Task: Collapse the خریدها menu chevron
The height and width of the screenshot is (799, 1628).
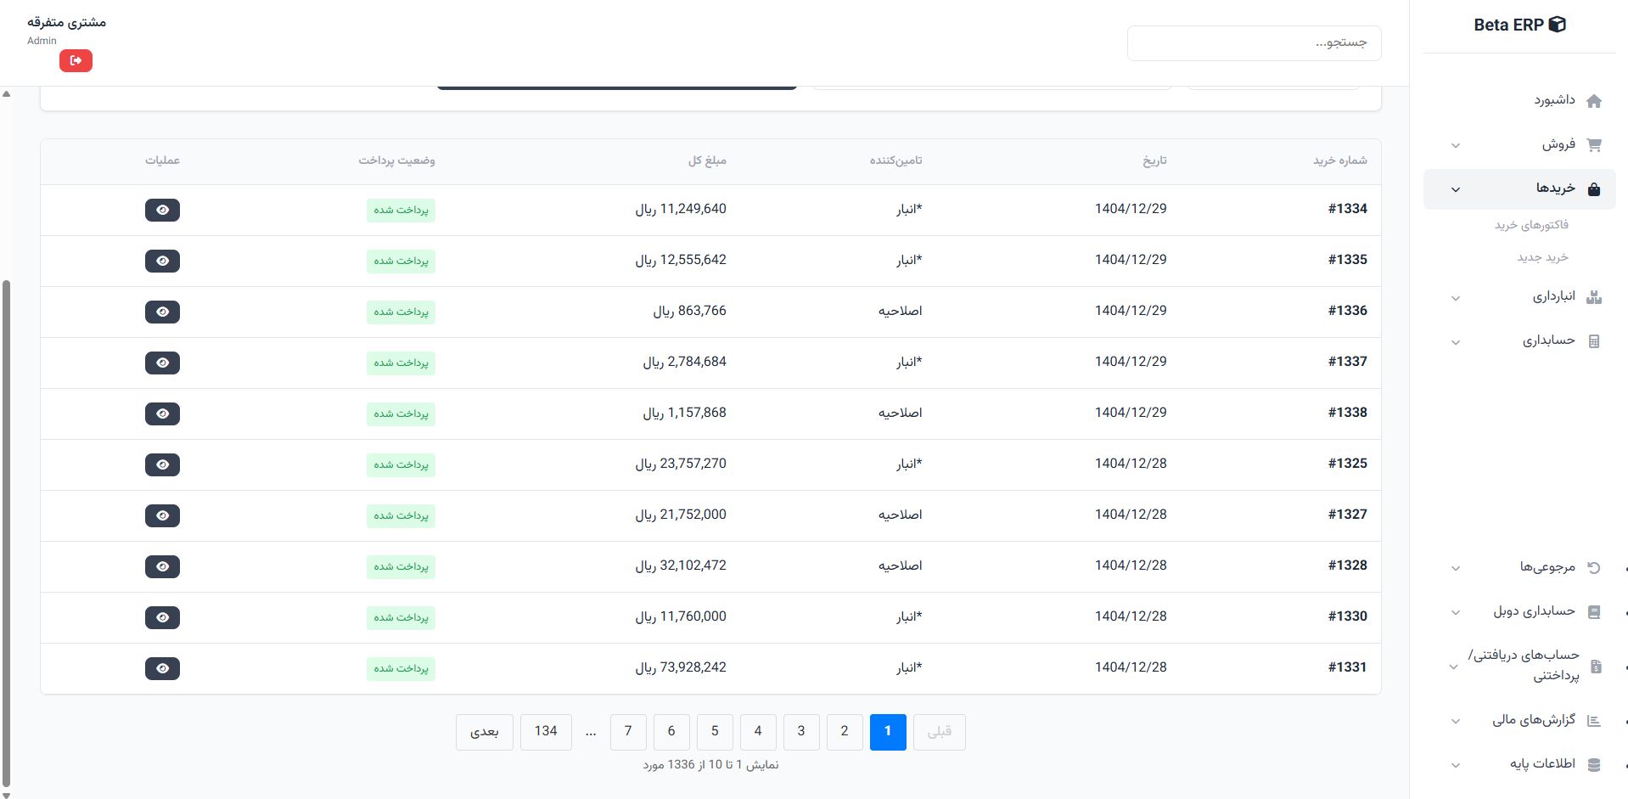Action: pos(1456,189)
